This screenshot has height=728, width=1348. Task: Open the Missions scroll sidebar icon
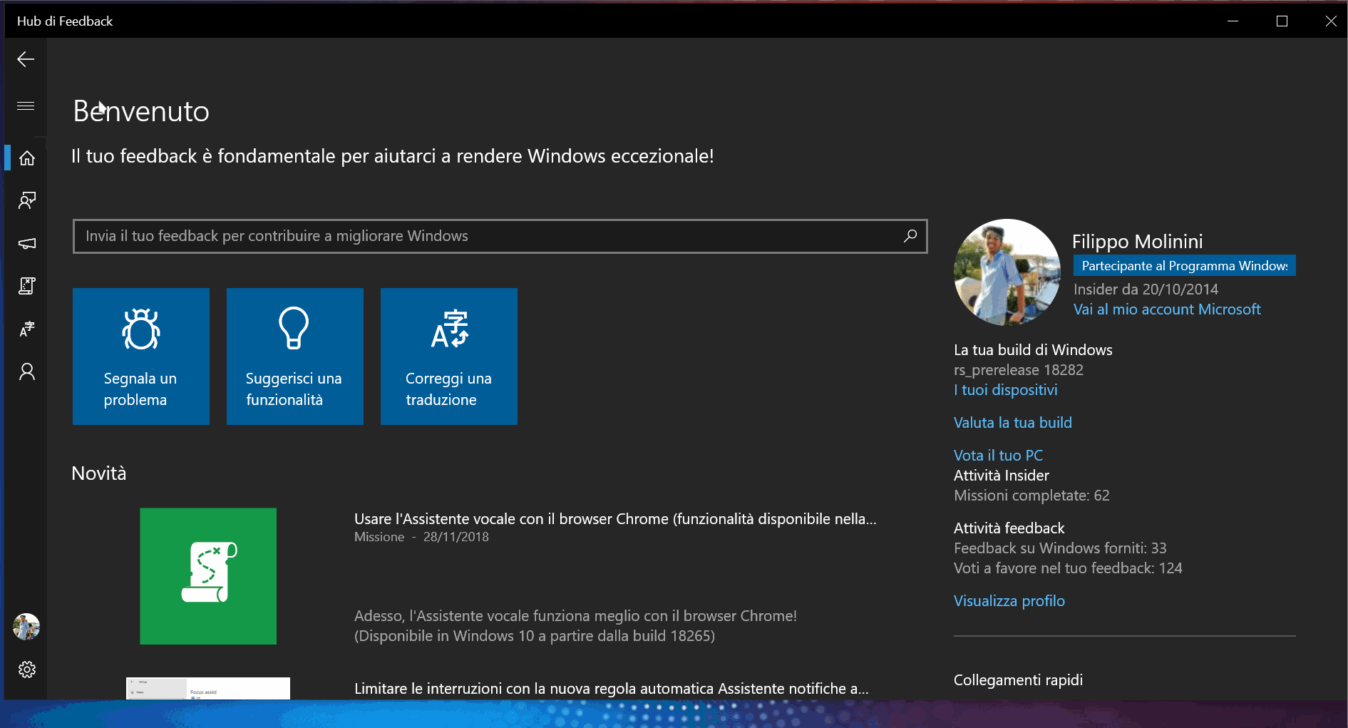tap(27, 286)
